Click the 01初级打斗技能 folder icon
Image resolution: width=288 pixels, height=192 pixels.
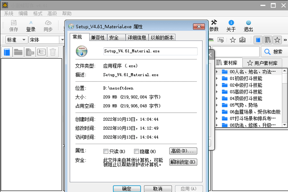click(225, 79)
